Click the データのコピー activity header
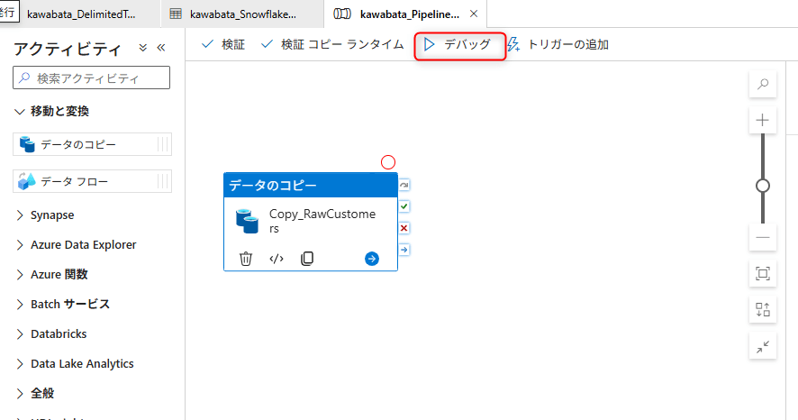Screen dimensions: 798x420 point(311,186)
